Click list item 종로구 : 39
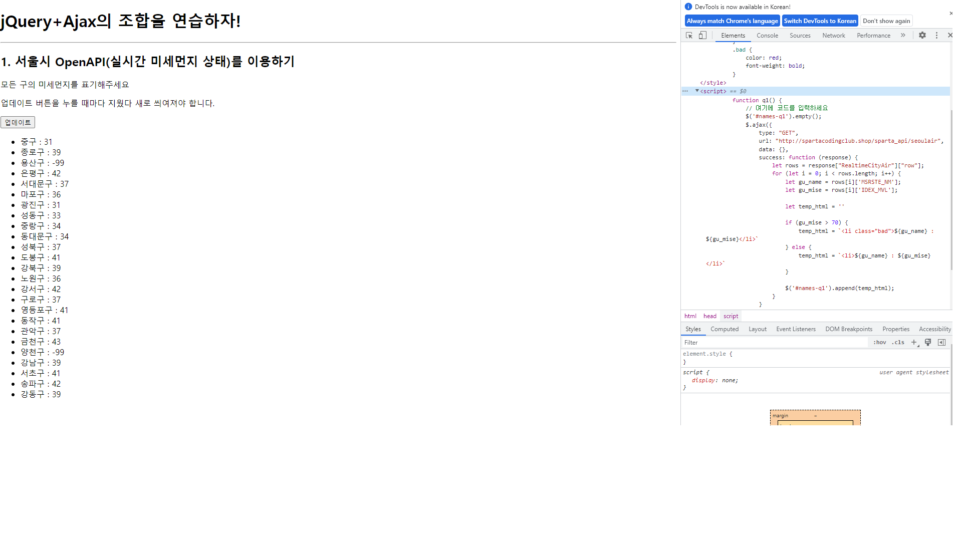 click(x=41, y=152)
